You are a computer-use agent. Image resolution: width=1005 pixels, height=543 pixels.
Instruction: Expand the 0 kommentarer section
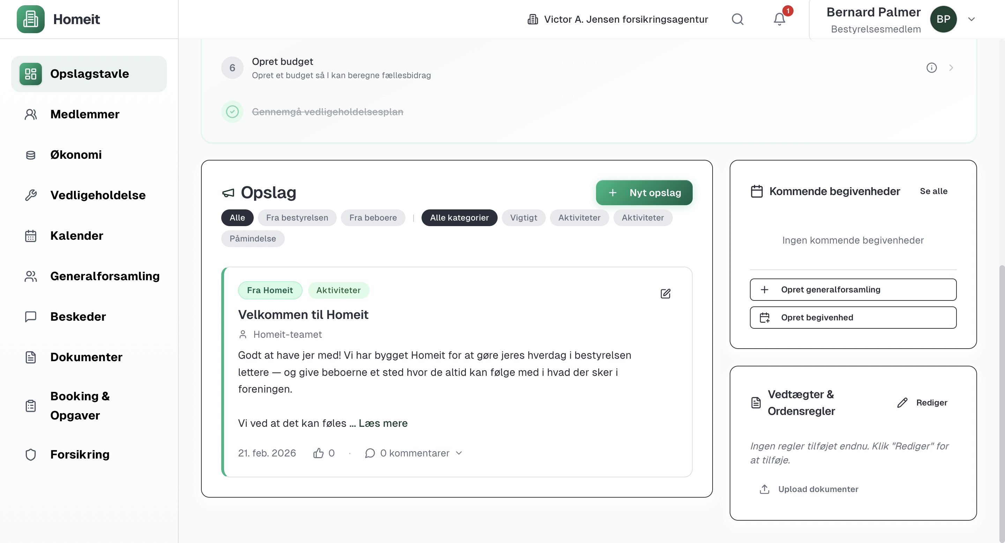(414, 453)
